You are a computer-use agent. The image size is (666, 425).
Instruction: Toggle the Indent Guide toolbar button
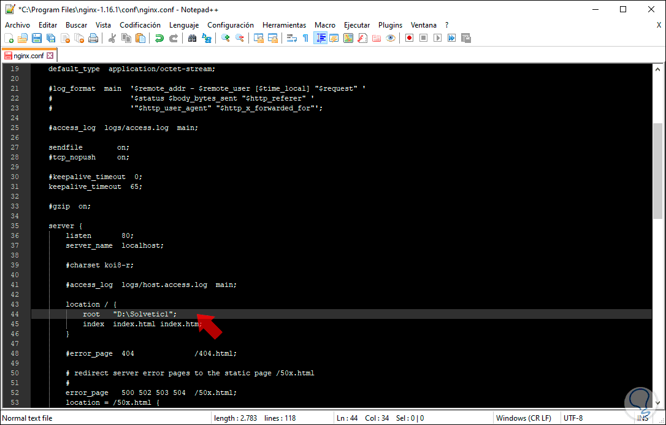click(320, 38)
